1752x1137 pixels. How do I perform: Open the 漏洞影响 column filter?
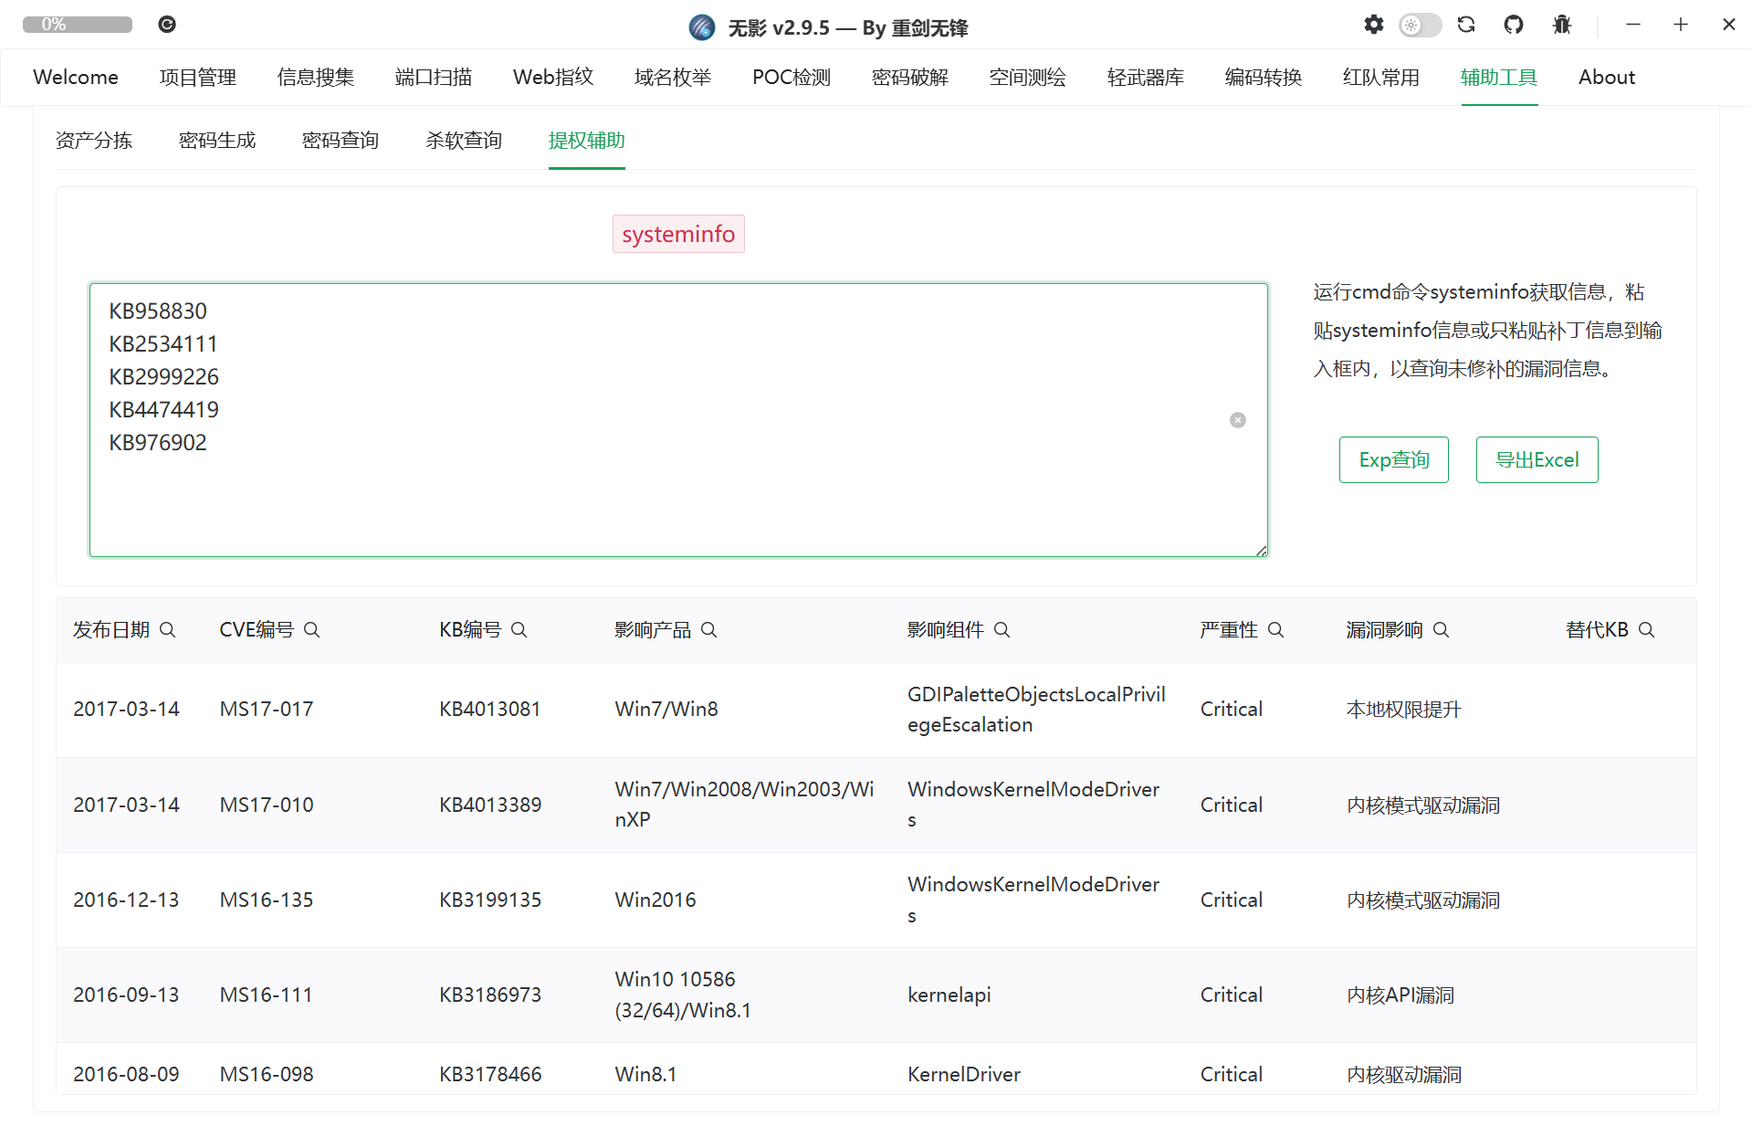(x=1442, y=630)
